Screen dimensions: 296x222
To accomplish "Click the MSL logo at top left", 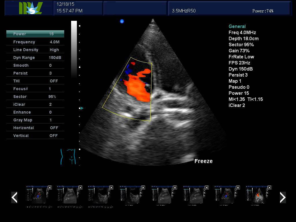I will point(31,8).
